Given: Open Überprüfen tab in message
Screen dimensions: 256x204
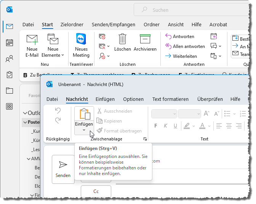Looking at the screenshot, I should 210,99.
